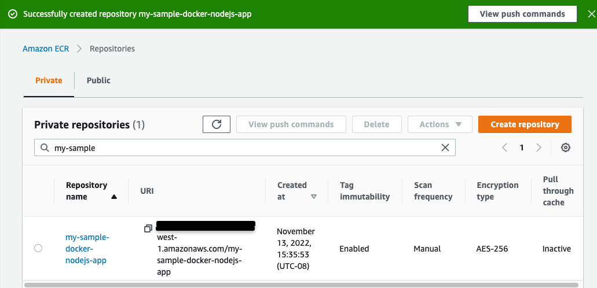Image resolution: width=597 pixels, height=288 pixels.
Task: Sort by Created at using the descending arrow
Action: coord(314,197)
